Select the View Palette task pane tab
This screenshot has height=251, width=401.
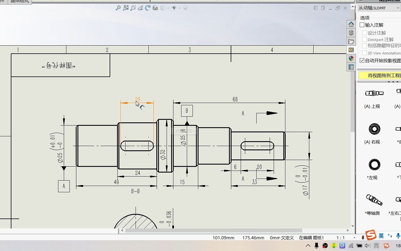351,50
